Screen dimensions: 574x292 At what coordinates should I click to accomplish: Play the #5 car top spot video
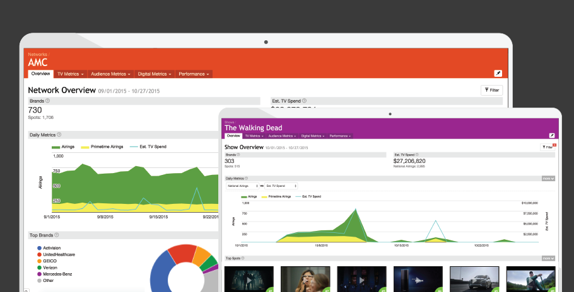[474, 279]
